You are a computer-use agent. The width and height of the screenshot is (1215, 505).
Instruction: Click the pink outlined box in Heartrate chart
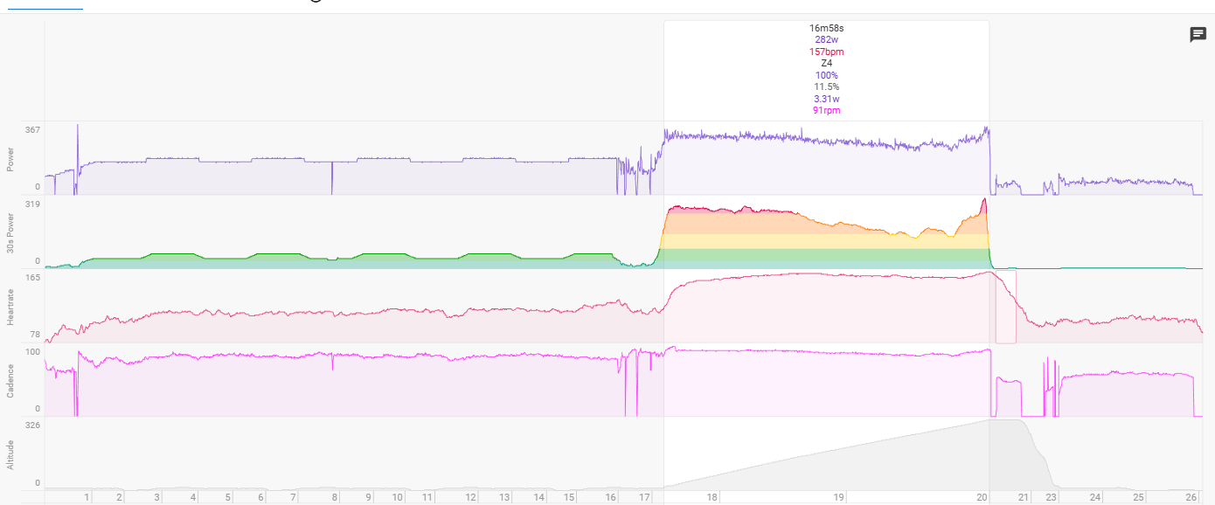[x=1006, y=308]
